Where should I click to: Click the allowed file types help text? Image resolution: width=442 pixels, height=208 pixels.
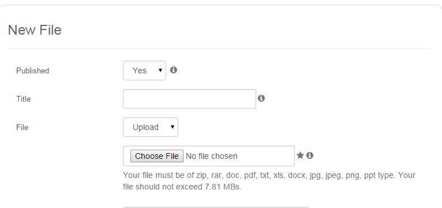point(269,181)
